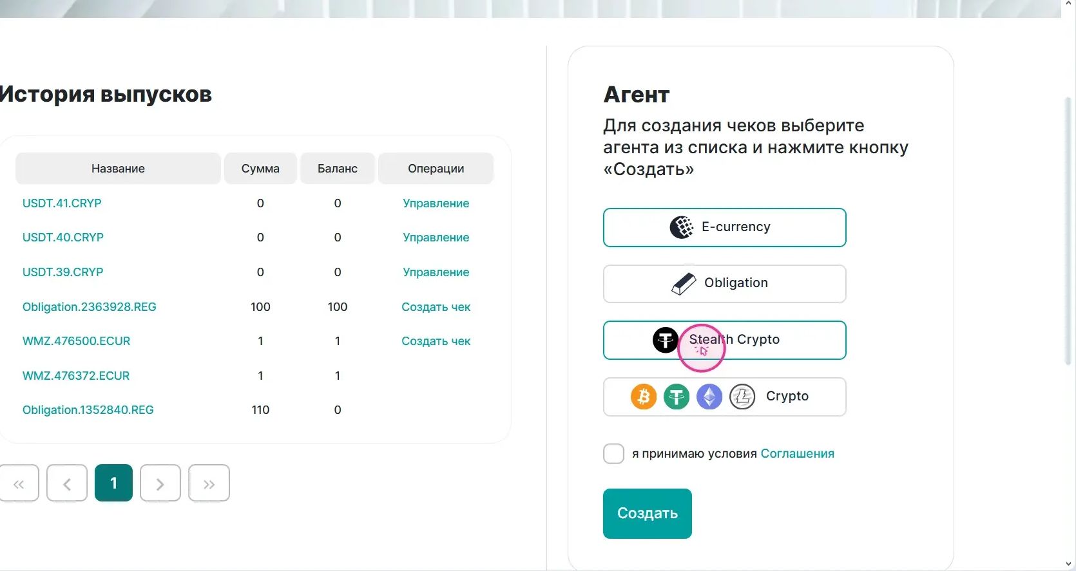Open Управление for USDT.41.CRYP
1076x571 pixels.
point(436,203)
